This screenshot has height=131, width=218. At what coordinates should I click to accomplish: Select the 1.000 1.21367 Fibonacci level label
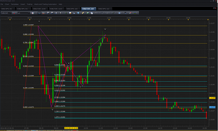pos(28,25)
